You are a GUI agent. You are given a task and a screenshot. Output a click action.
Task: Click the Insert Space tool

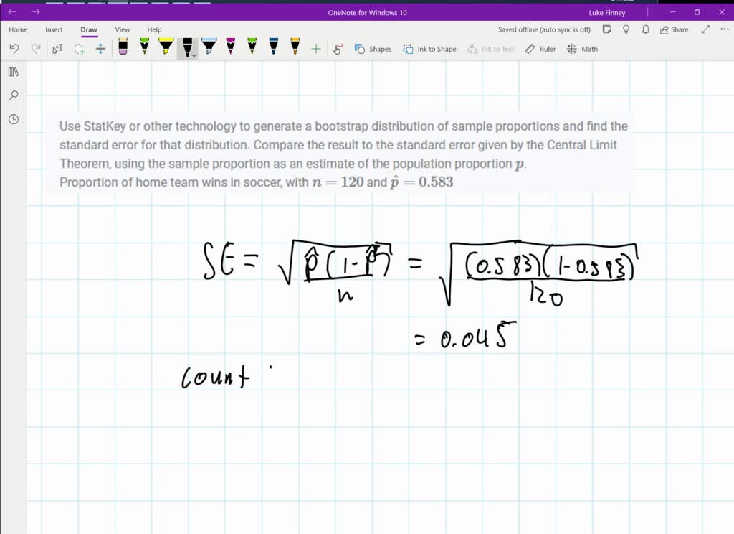[100, 48]
